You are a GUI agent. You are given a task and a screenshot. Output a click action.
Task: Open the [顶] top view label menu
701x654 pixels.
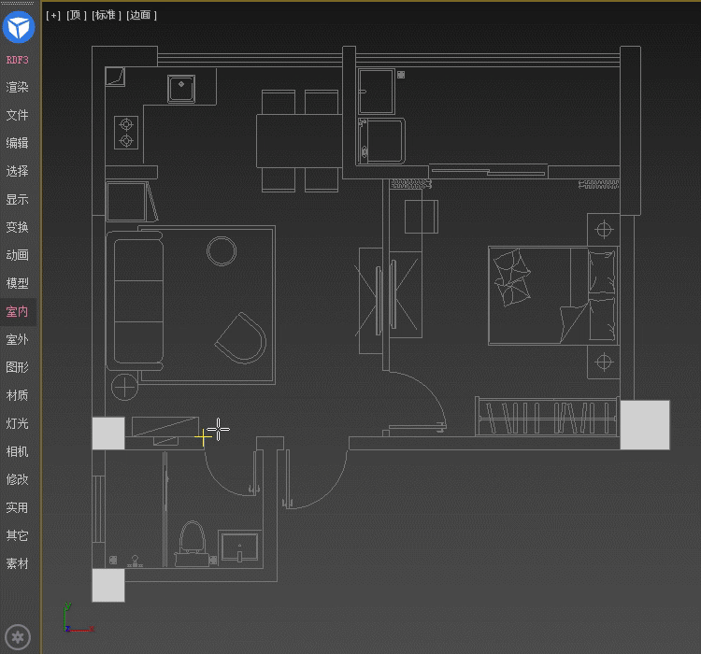[76, 16]
